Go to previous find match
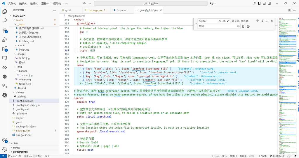Screen dimensions: 299x158 [258, 21]
